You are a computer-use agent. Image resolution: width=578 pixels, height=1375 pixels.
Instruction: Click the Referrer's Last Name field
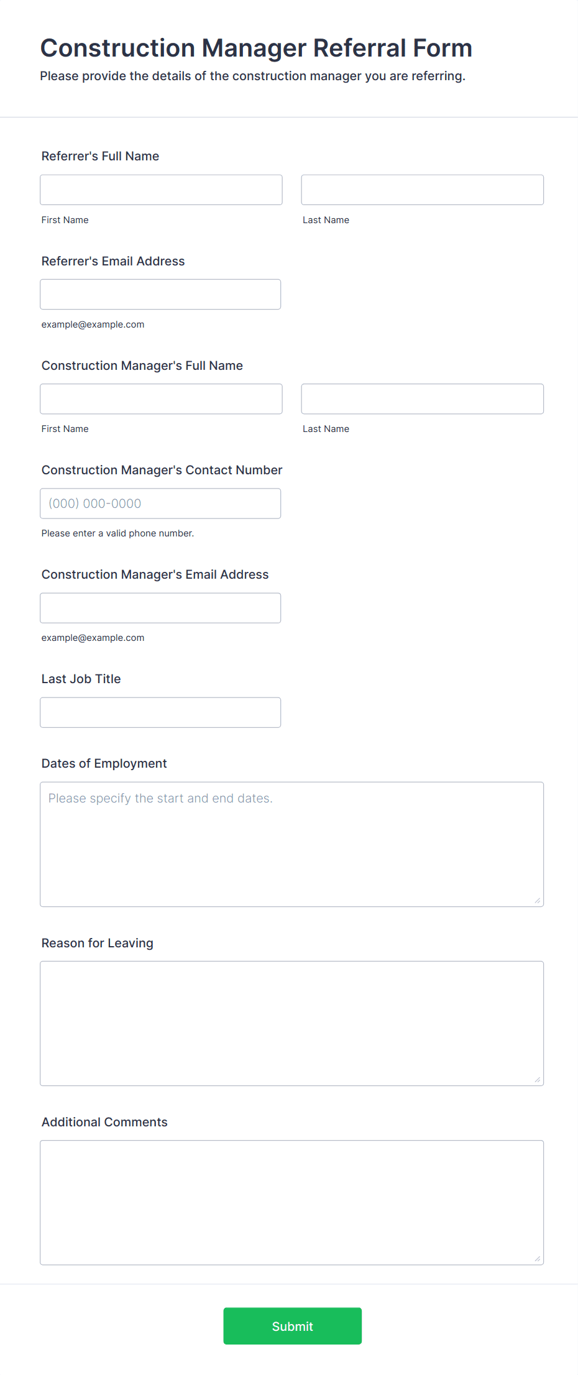423,190
